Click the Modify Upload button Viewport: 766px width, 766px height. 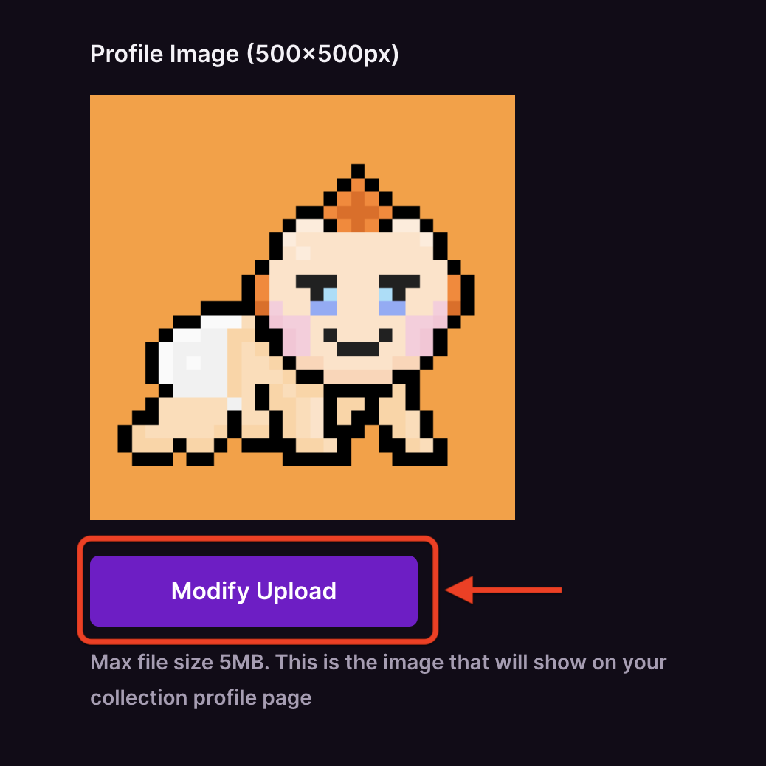tap(254, 590)
